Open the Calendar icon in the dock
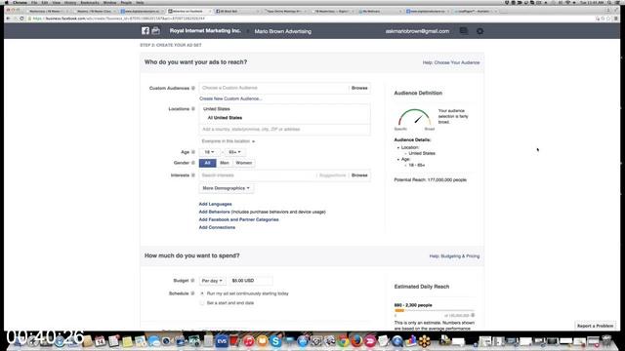This screenshot has width=625, height=351. 100,341
